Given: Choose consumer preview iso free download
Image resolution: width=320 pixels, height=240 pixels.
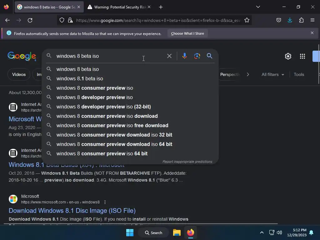Looking at the screenshot, I should [130, 126].
